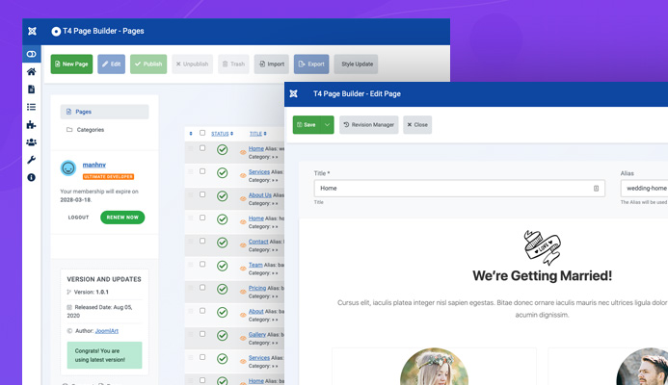Toggle published status of the Team page
Image resolution: width=668 pixels, height=385 pixels.
coord(222,266)
